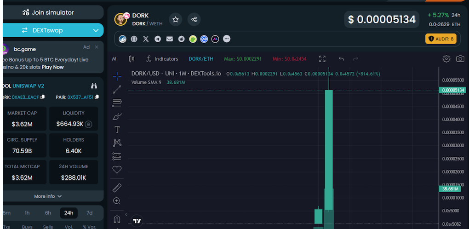Open the heart icons favorites tool
The height and width of the screenshot is (229, 469).
117,170
